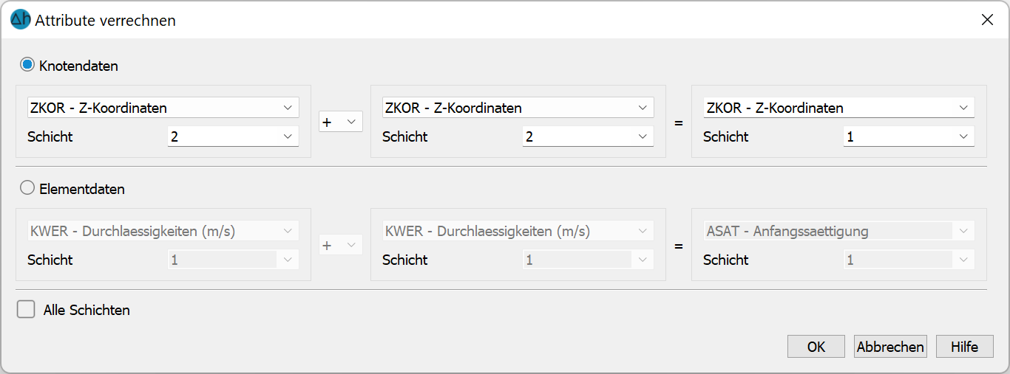This screenshot has width=1010, height=374.
Task: Enable the Alle Schichten checkbox
Action: pyautogui.click(x=27, y=310)
